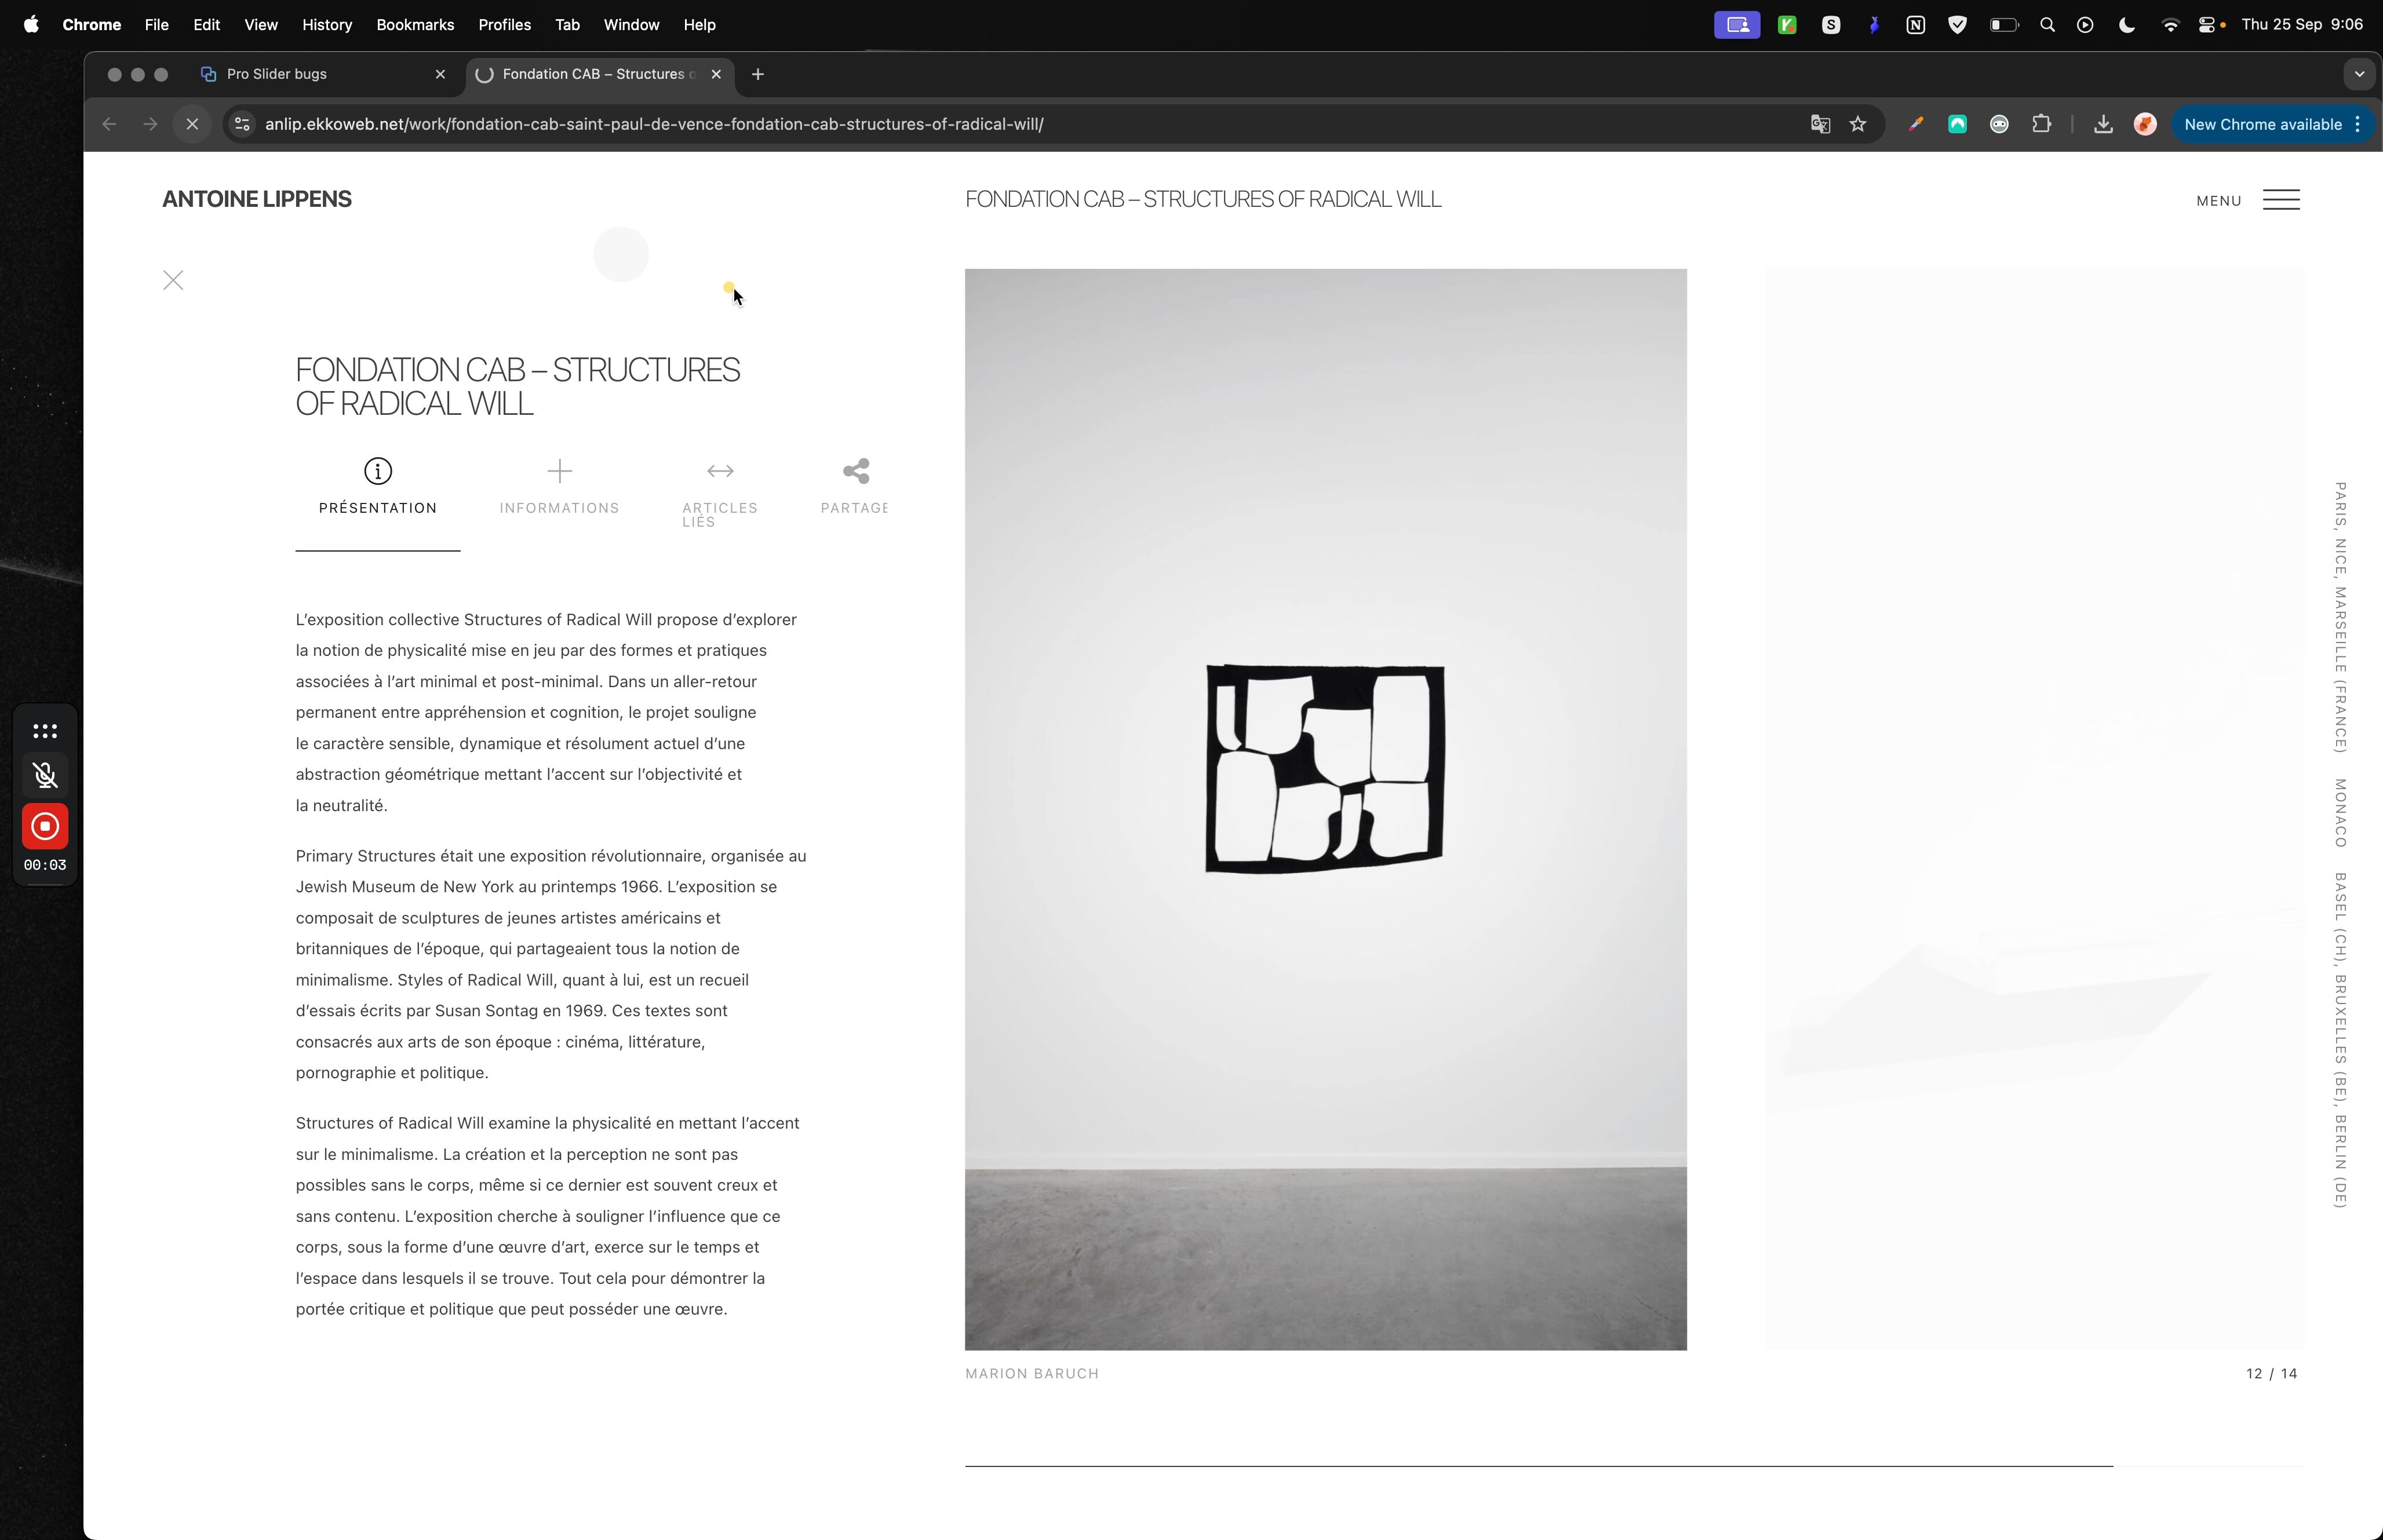The width and height of the screenshot is (2383, 1540).
Task: Go to the Antoine Lippens homepage logo
Action: [x=257, y=199]
